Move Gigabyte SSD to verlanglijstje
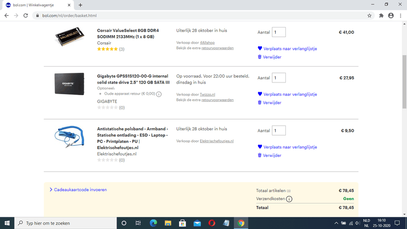Screen dimensions: 407x229 coord(287,94)
